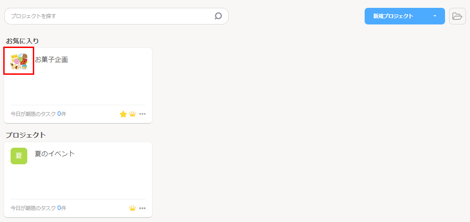
Task: Click the candy icon of お菓子企画
Action: click(19, 61)
